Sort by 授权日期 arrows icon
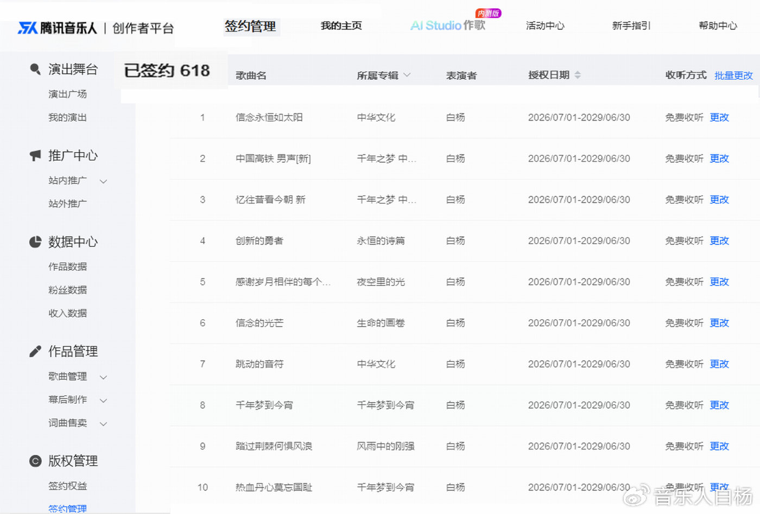Screen dimensions: 760x514 click(x=578, y=75)
